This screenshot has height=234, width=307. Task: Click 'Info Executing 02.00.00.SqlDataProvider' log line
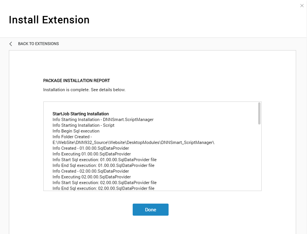(x=92, y=177)
